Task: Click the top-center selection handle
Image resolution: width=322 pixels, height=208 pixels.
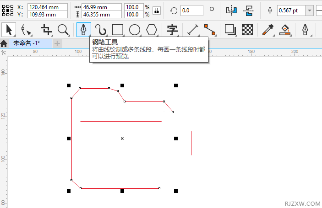Action: coord(122,85)
